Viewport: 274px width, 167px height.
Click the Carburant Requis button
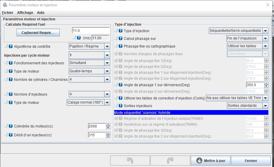[38, 33]
